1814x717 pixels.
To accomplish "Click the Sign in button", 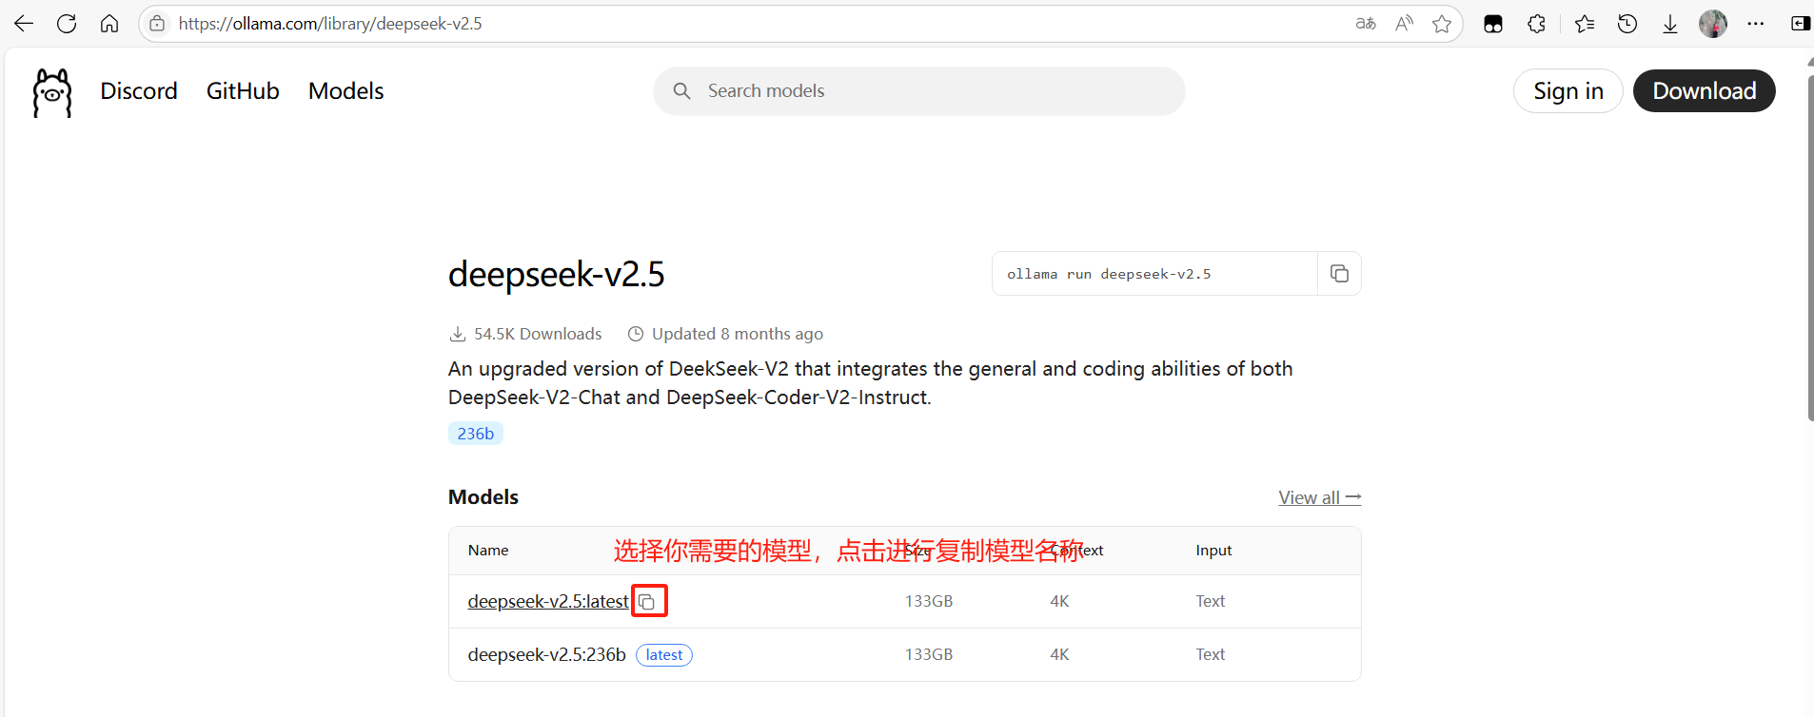I will point(1568,91).
